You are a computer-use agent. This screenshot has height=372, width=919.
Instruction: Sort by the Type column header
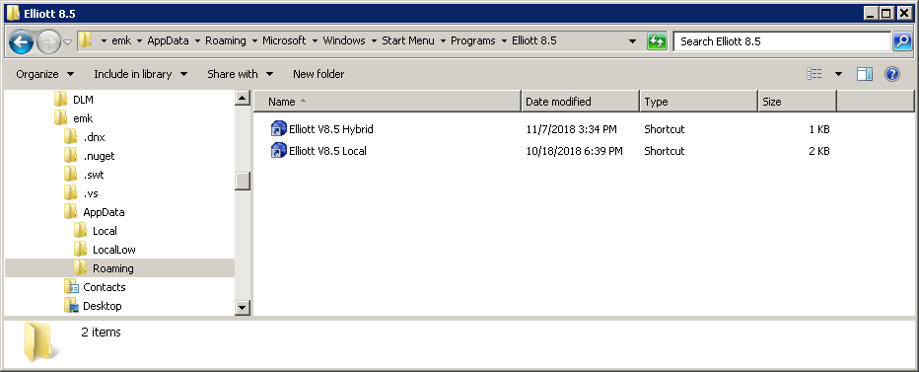pyautogui.click(x=699, y=102)
